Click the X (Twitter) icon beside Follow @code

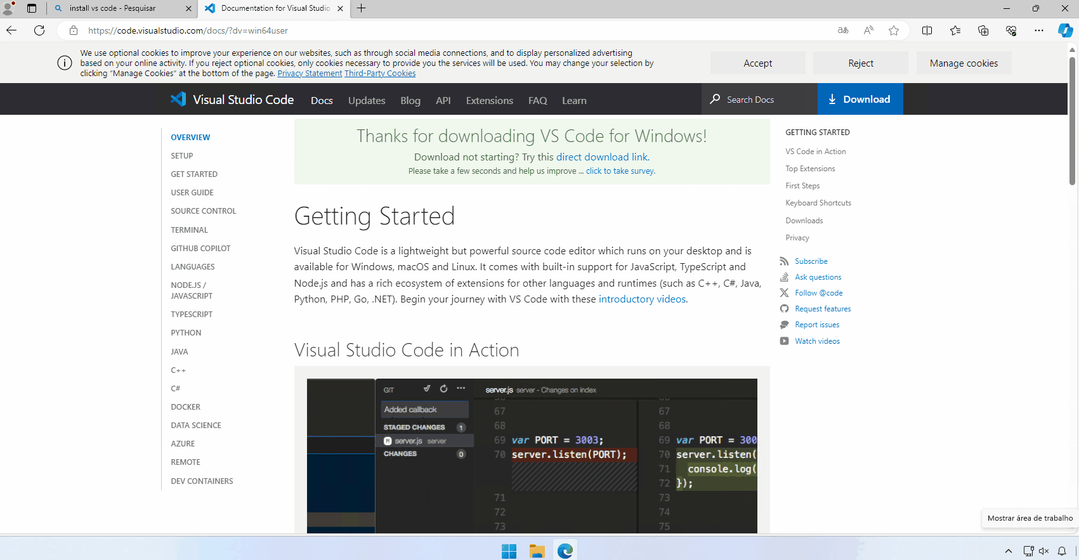click(785, 293)
